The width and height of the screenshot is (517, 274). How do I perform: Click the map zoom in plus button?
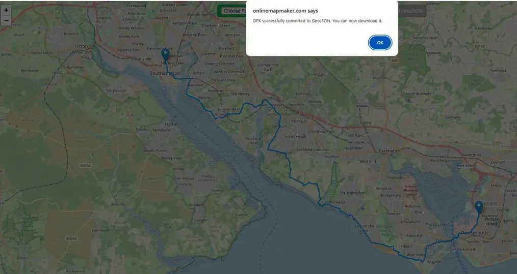click(x=6, y=10)
